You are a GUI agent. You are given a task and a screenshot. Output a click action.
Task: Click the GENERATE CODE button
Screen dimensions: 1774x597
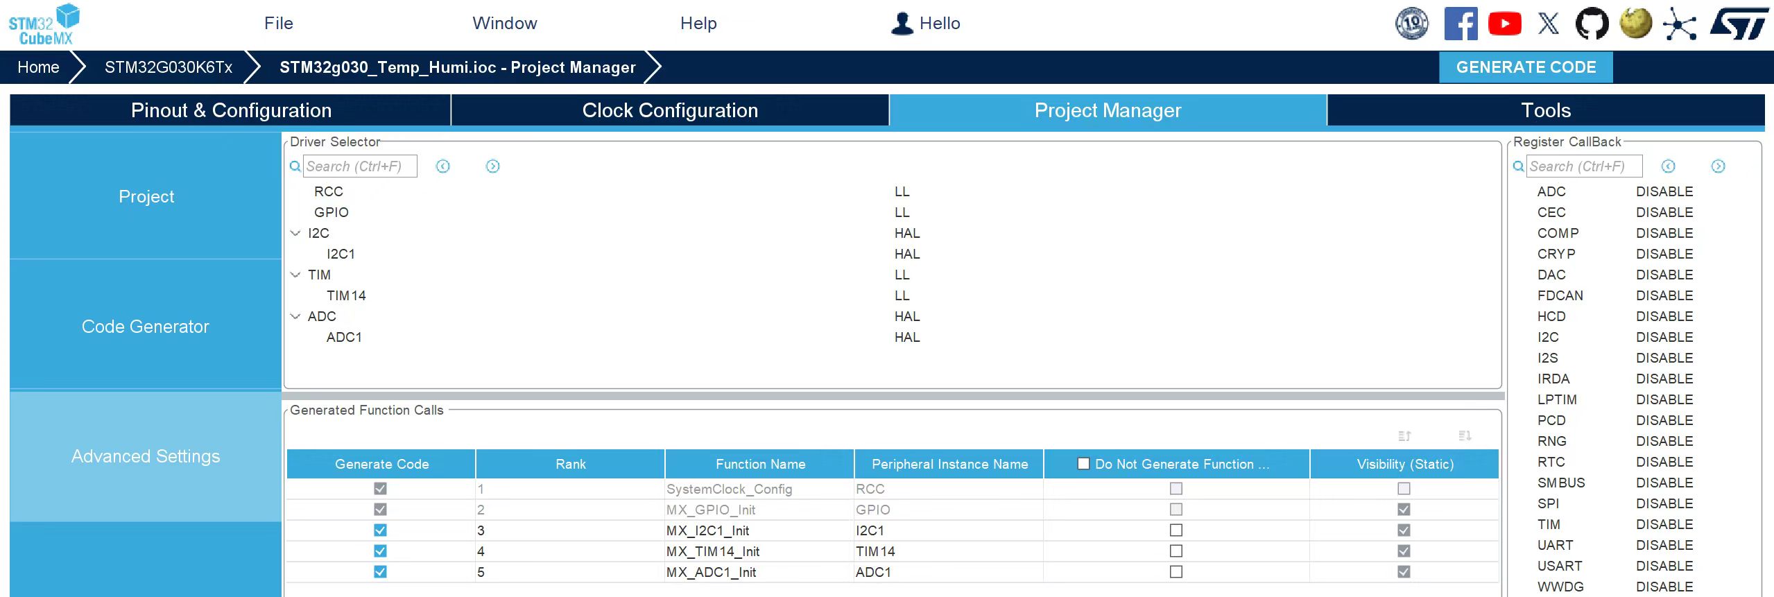point(1526,67)
